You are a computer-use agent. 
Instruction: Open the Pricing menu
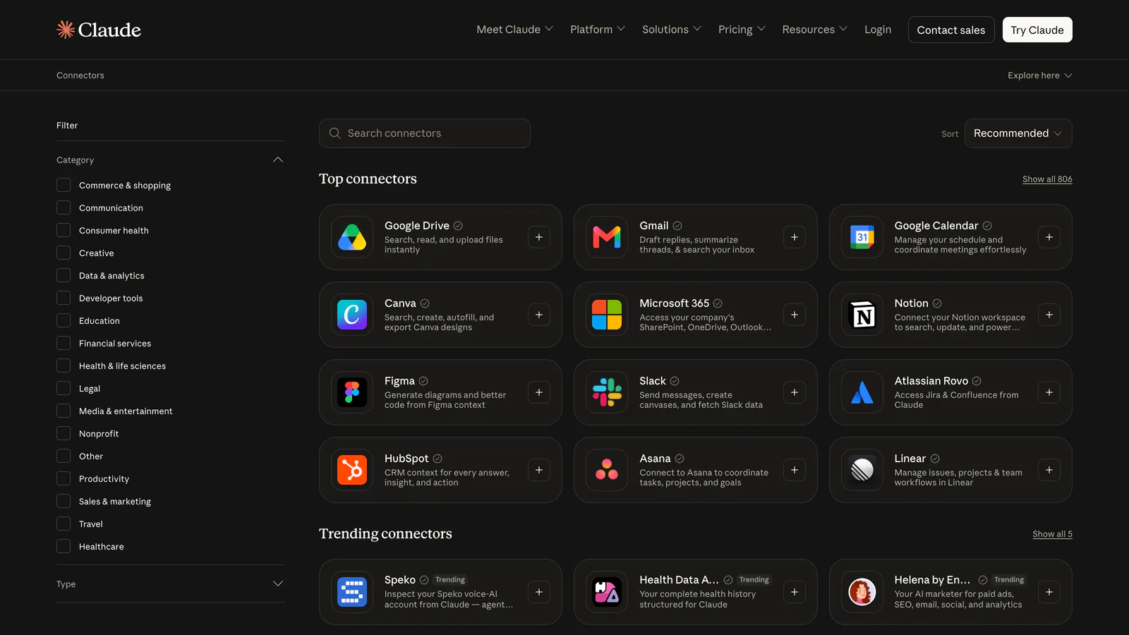(x=742, y=30)
